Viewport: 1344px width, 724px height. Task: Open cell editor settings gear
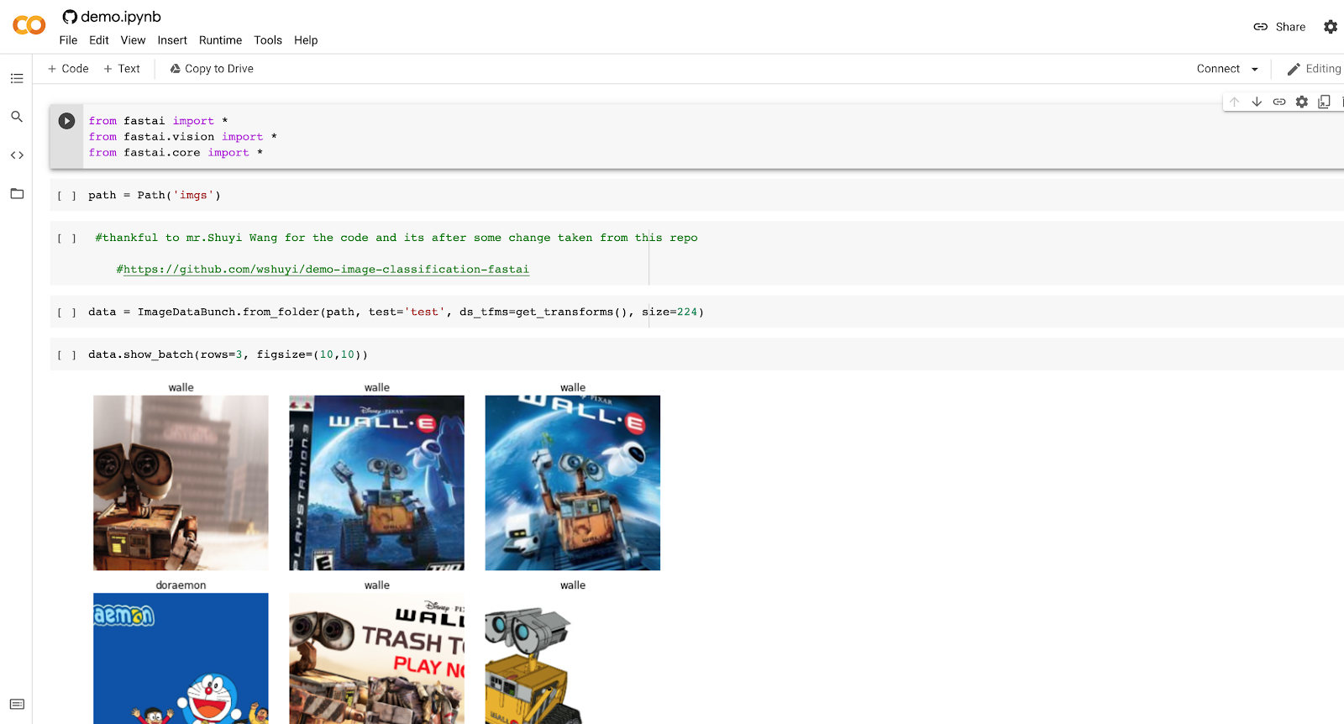point(1302,102)
